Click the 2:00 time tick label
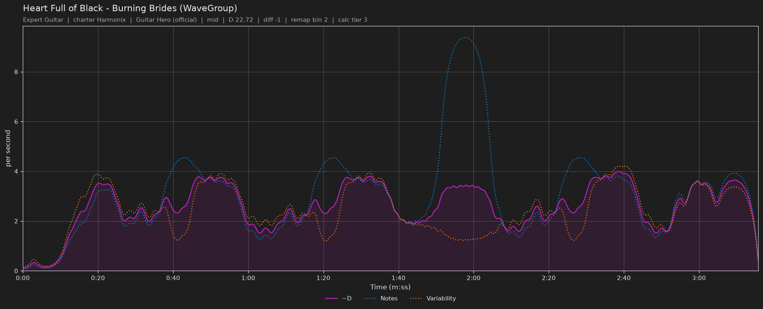Screen dimensions: 763x309 coord(473,278)
